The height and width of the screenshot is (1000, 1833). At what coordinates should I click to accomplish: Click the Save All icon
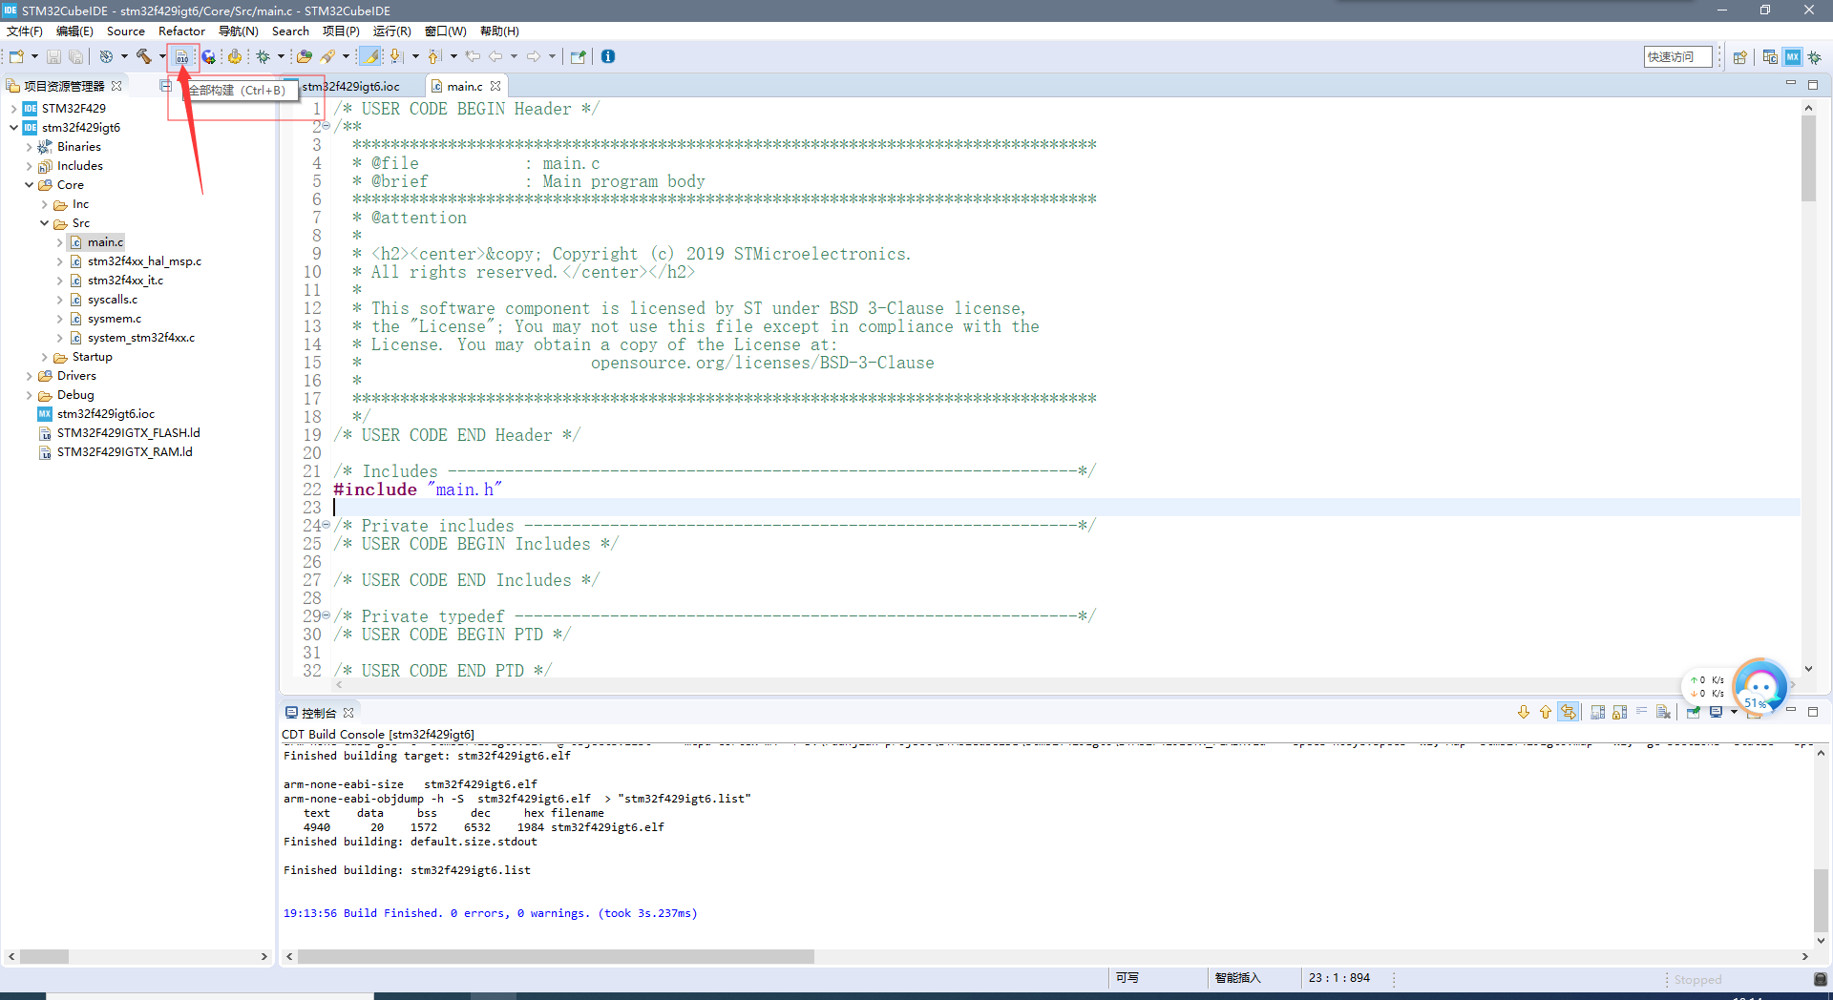(75, 56)
